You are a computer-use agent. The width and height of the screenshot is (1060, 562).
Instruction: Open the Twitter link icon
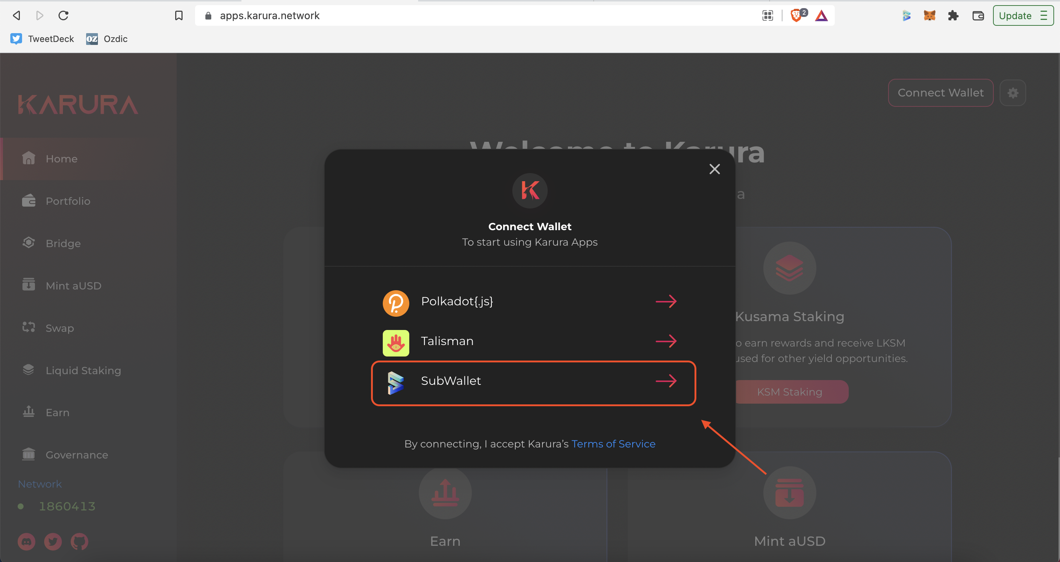[x=53, y=541]
